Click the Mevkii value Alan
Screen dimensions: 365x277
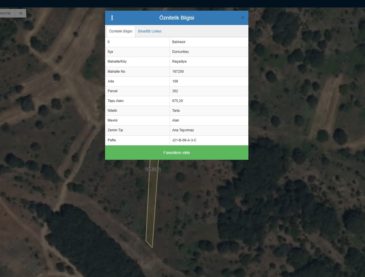coord(176,120)
